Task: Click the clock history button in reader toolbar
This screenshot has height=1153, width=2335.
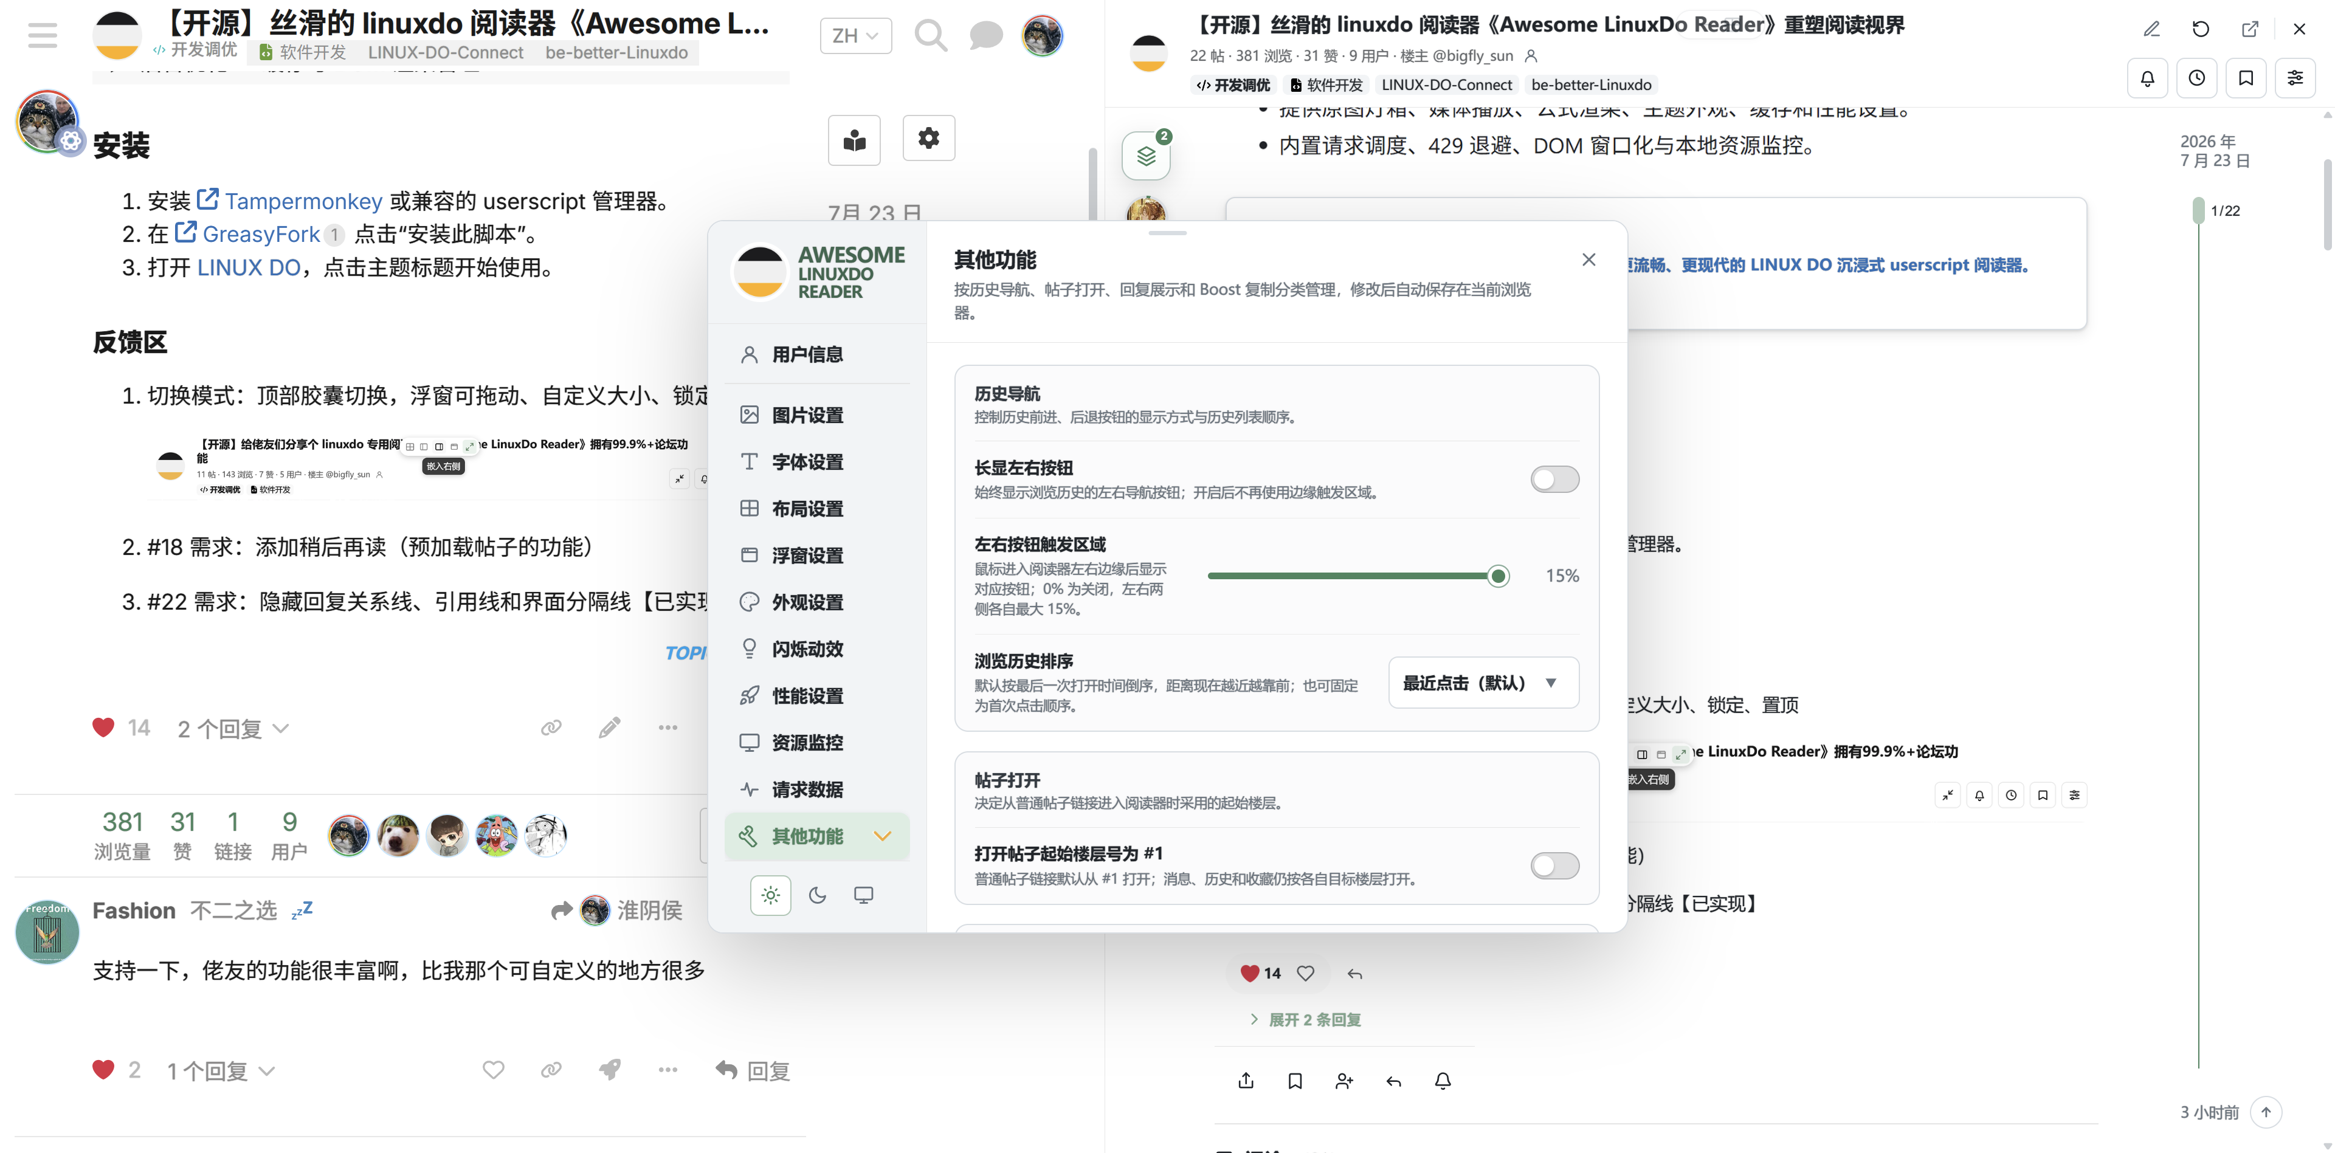Action: point(2196,78)
